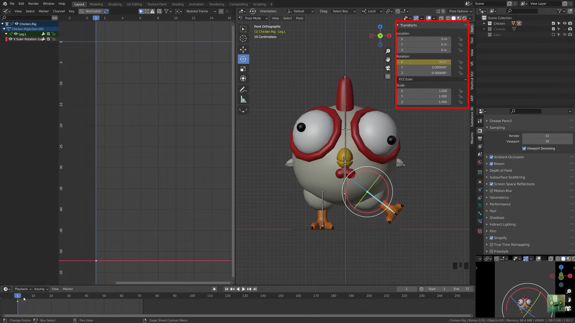Lock the Scale Z lock icon
Image resolution: width=575 pixels, height=323 pixels.
point(460,102)
